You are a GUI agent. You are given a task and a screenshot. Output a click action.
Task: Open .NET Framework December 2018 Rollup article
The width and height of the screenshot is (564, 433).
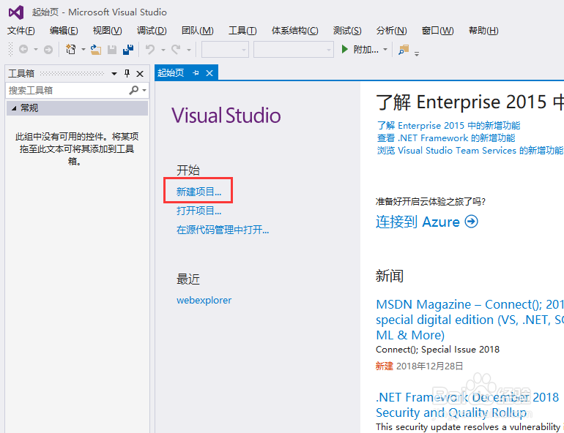coord(467,404)
